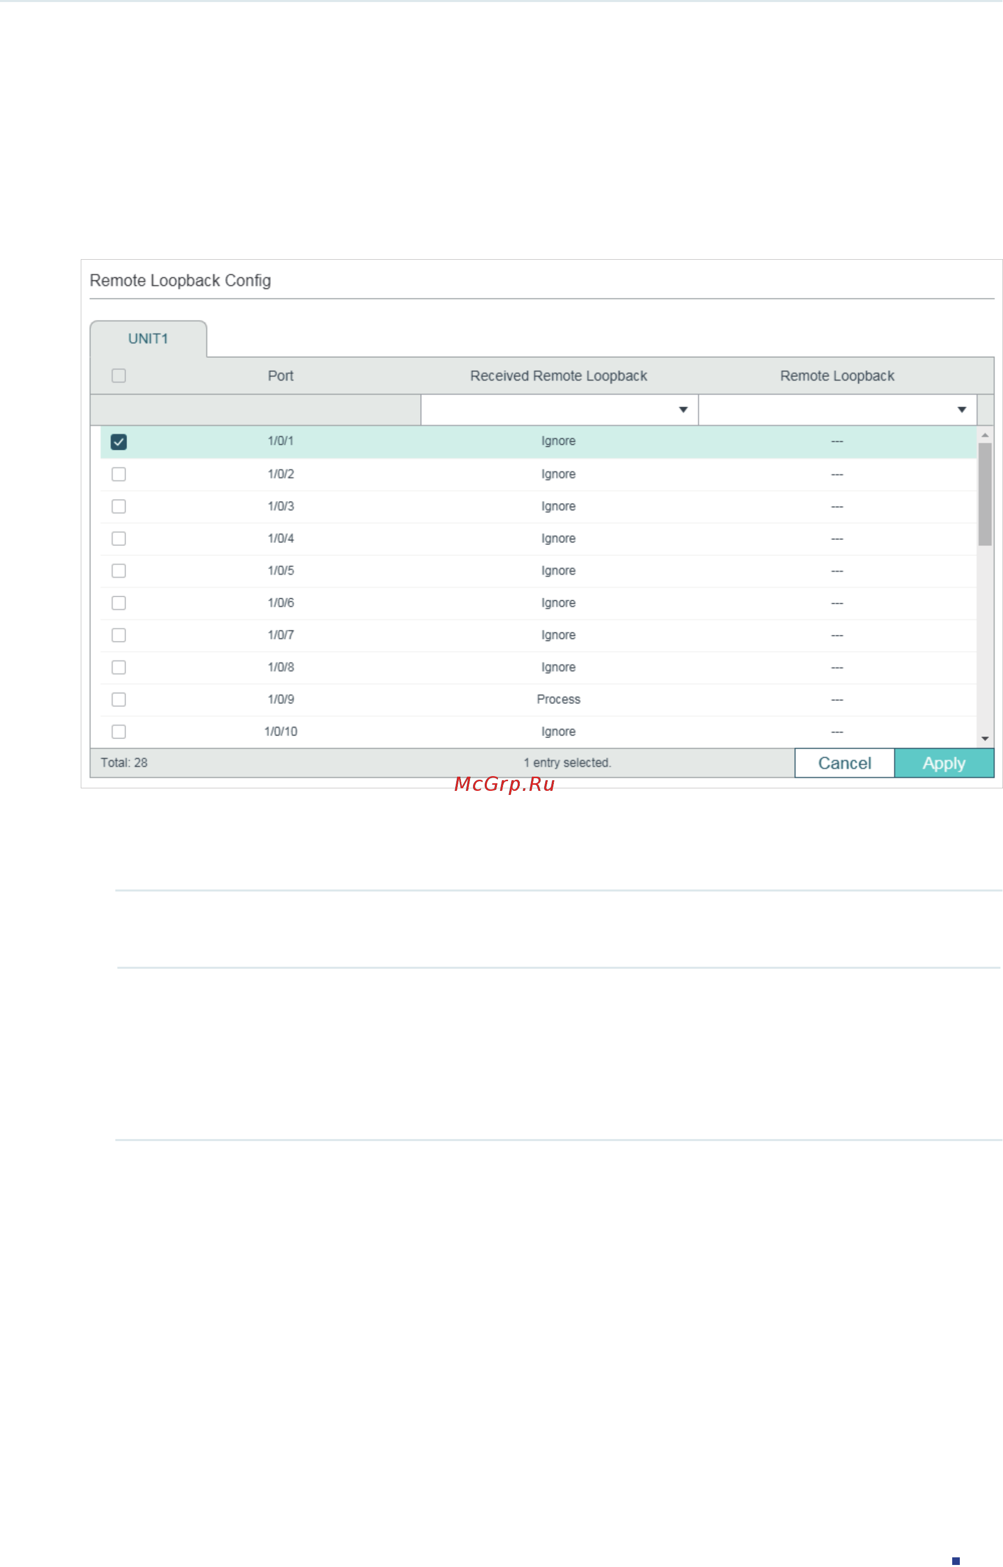This screenshot has height=1567, width=1003.
Task: Uncheck the checkbox for port 1/0/1
Action: point(118,442)
